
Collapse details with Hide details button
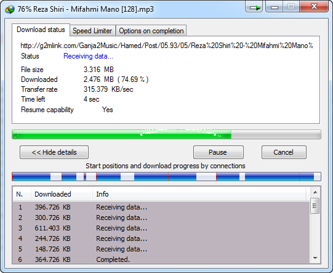(x=54, y=152)
